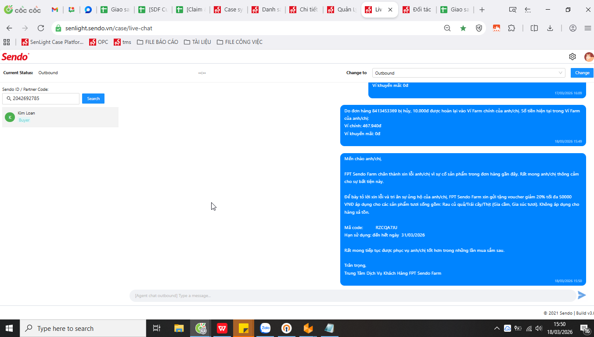Show hidden system tray icons chevron
The height and width of the screenshot is (337, 594).
pos(497,328)
